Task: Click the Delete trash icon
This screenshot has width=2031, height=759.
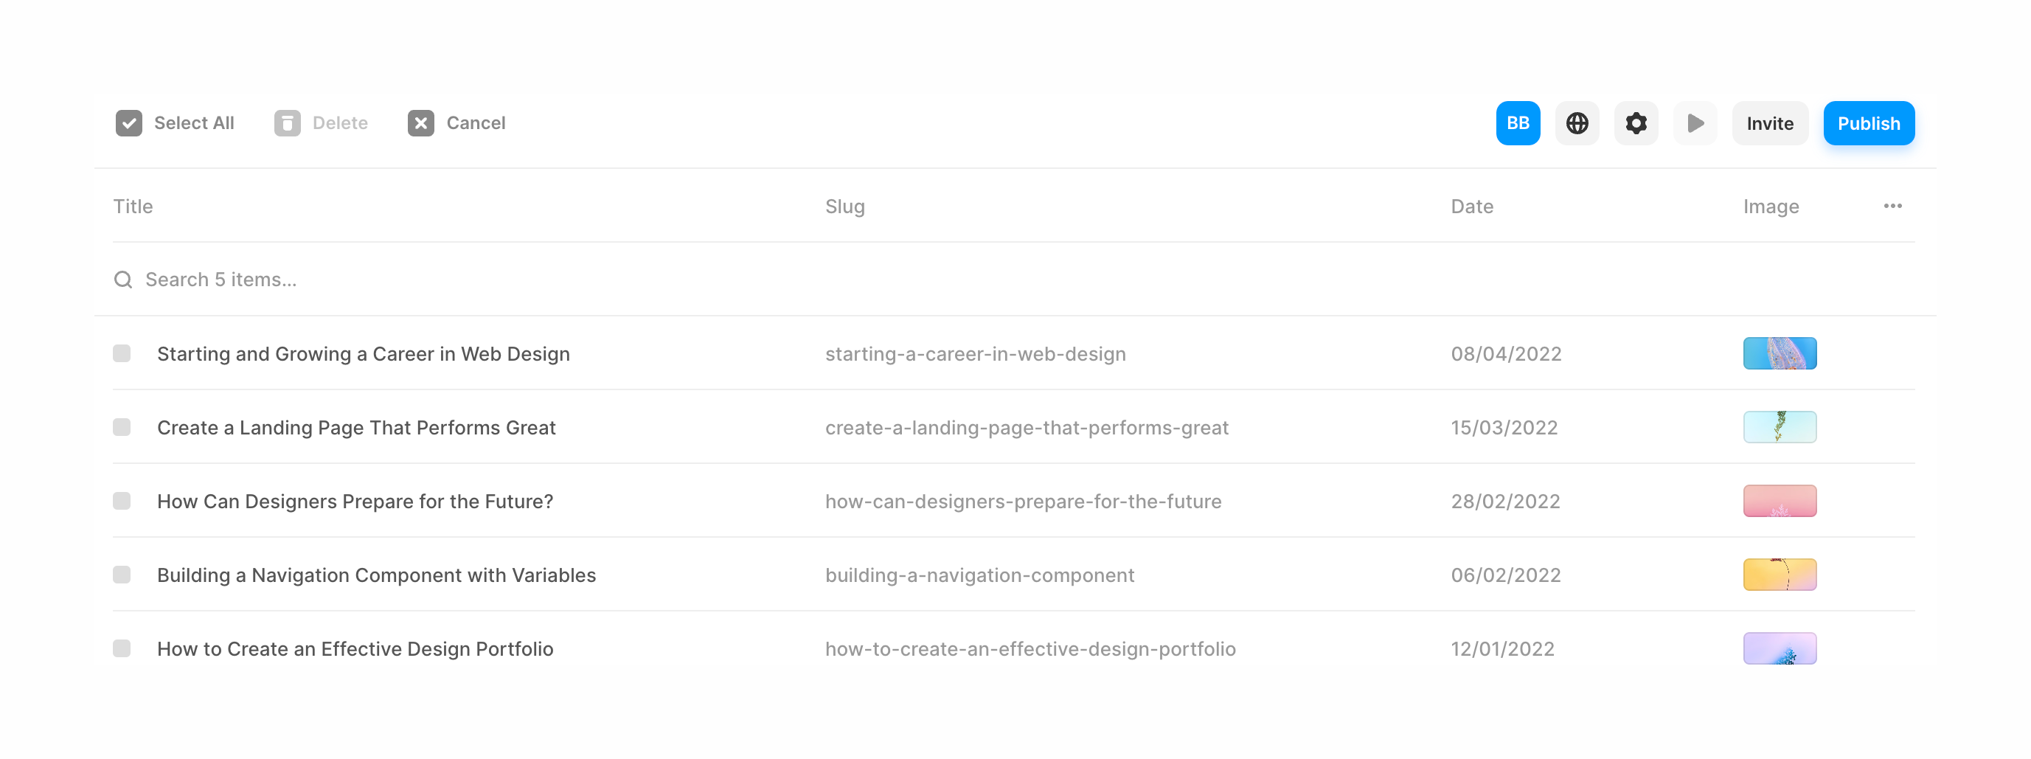Action: [287, 123]
